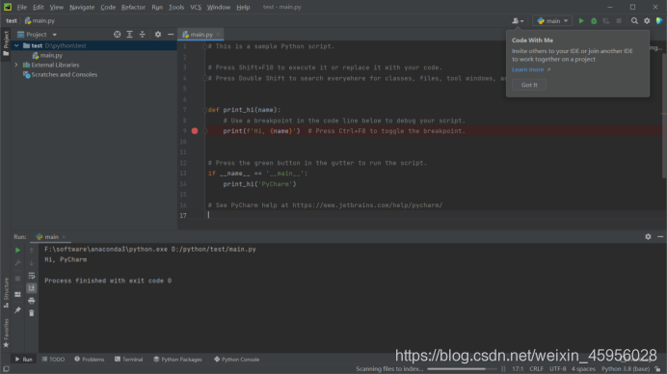
Task: Toggle Project tool window side button
Action: click(6, 43)
